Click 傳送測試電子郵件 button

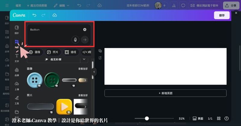pyautogui.click(x=205, y=5)
